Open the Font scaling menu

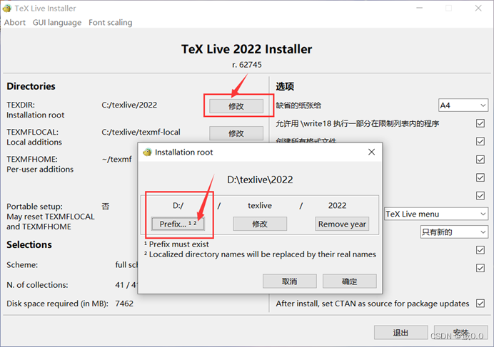pyautogui.click(x=110, y=23)
